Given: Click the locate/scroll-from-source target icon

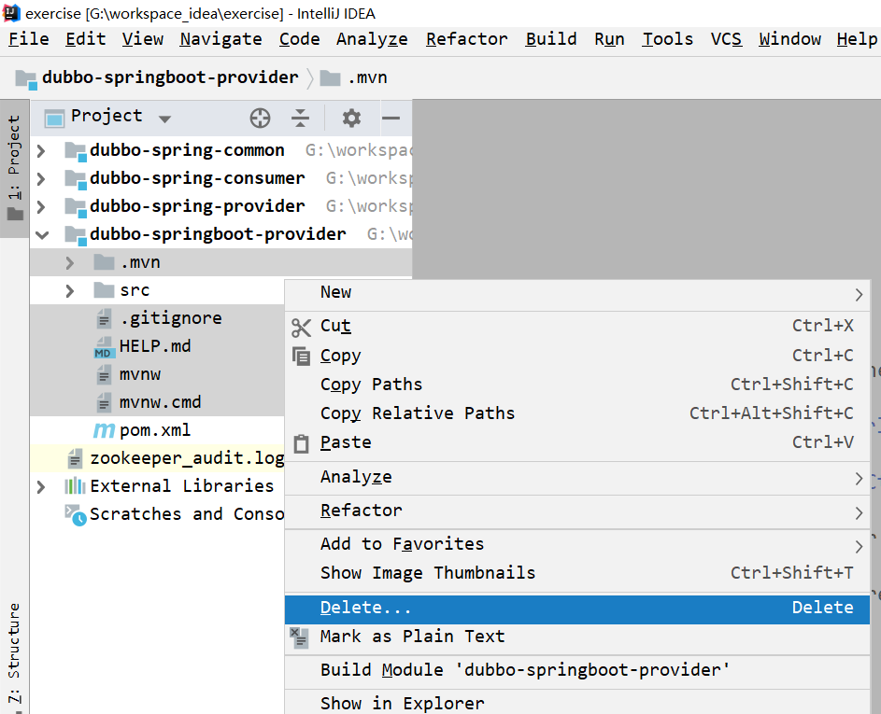Looking at the screenshot, I should [x=260, y=118].
